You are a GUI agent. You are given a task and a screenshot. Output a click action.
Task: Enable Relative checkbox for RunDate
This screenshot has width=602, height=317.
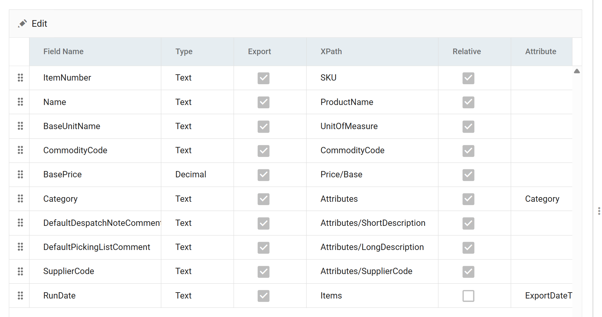point(468,296)
